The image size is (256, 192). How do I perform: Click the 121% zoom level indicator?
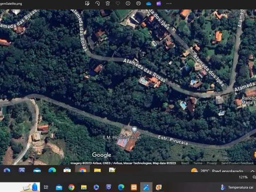point(243,177)
